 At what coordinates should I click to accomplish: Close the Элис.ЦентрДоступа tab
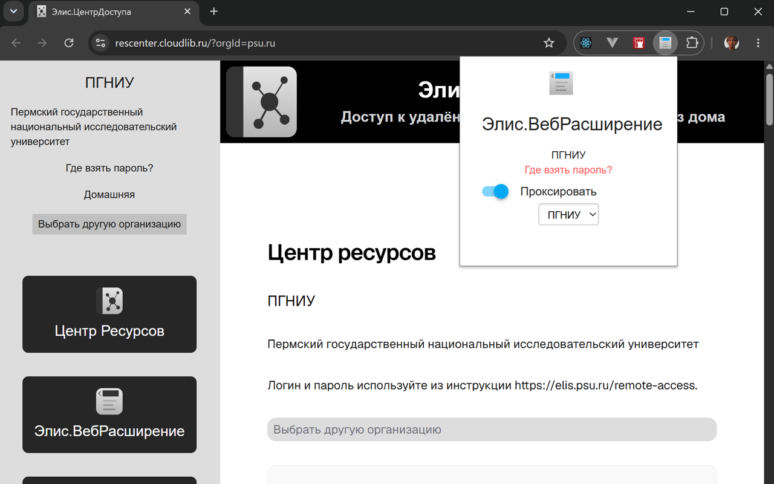[187, 11]
